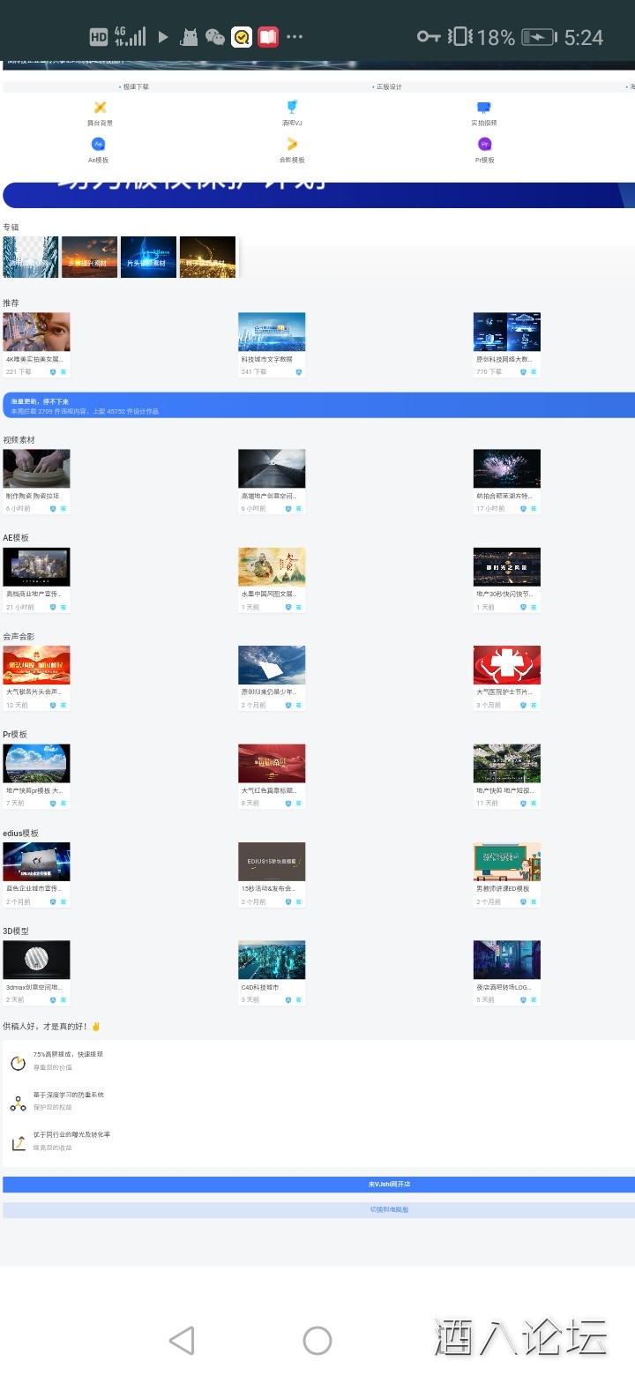
Task: Open the 舞台背景 category icon
Action: pos(100,108)
